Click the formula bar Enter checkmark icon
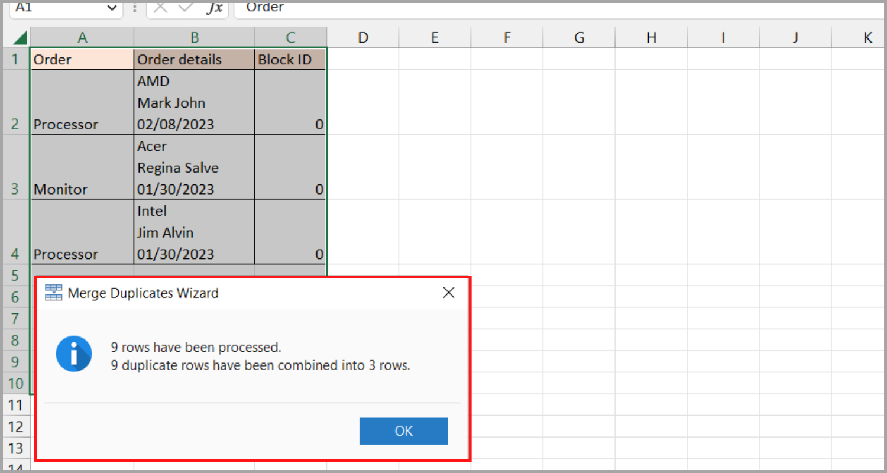This screenshot has height=473, width=887. point(186,8)
